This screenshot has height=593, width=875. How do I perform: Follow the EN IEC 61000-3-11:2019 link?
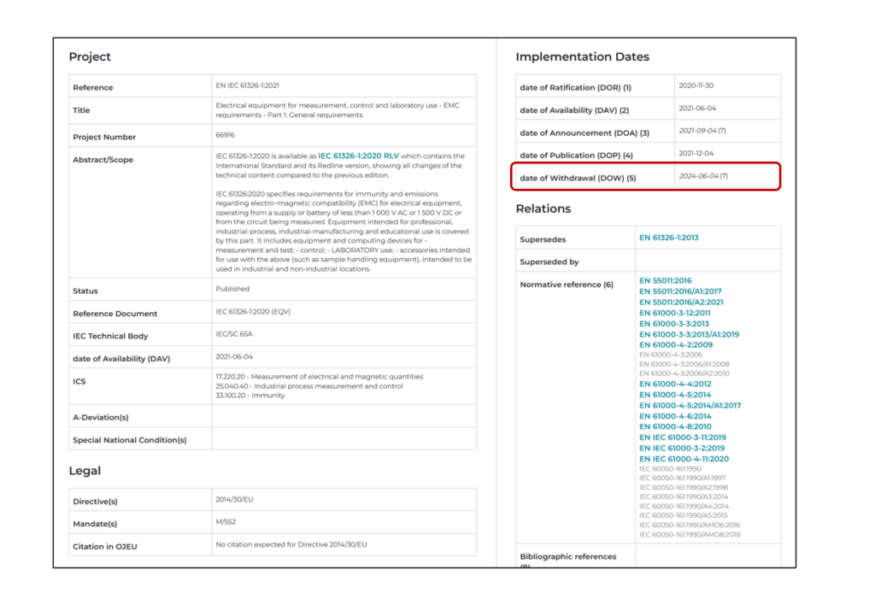(x=682, y=437)
